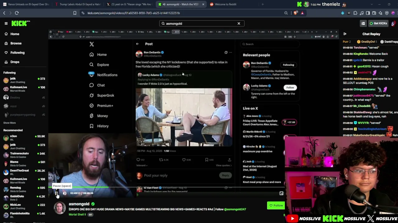Close the asmongold Watch the VOD tab
Image resolution: width=398 pixels, height=223 pixels.
(203, 4)
